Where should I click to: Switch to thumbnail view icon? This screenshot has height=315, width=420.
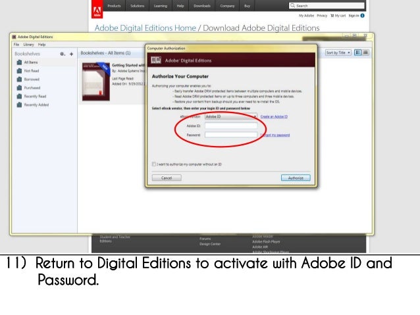358,53
